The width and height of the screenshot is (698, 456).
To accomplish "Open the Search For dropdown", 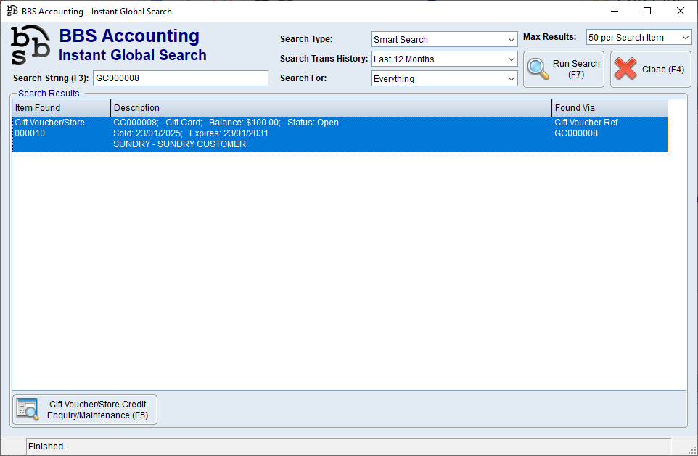I will [444, 78].
